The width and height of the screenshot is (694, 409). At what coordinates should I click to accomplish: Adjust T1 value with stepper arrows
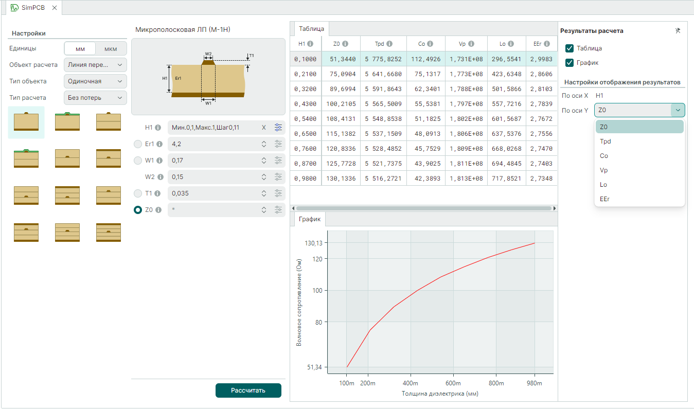[264, 193]
